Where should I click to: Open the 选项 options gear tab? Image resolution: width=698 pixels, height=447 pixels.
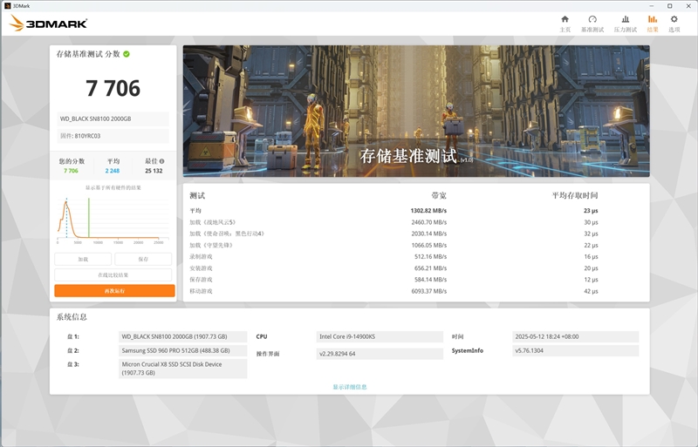[x=674, y=24]
